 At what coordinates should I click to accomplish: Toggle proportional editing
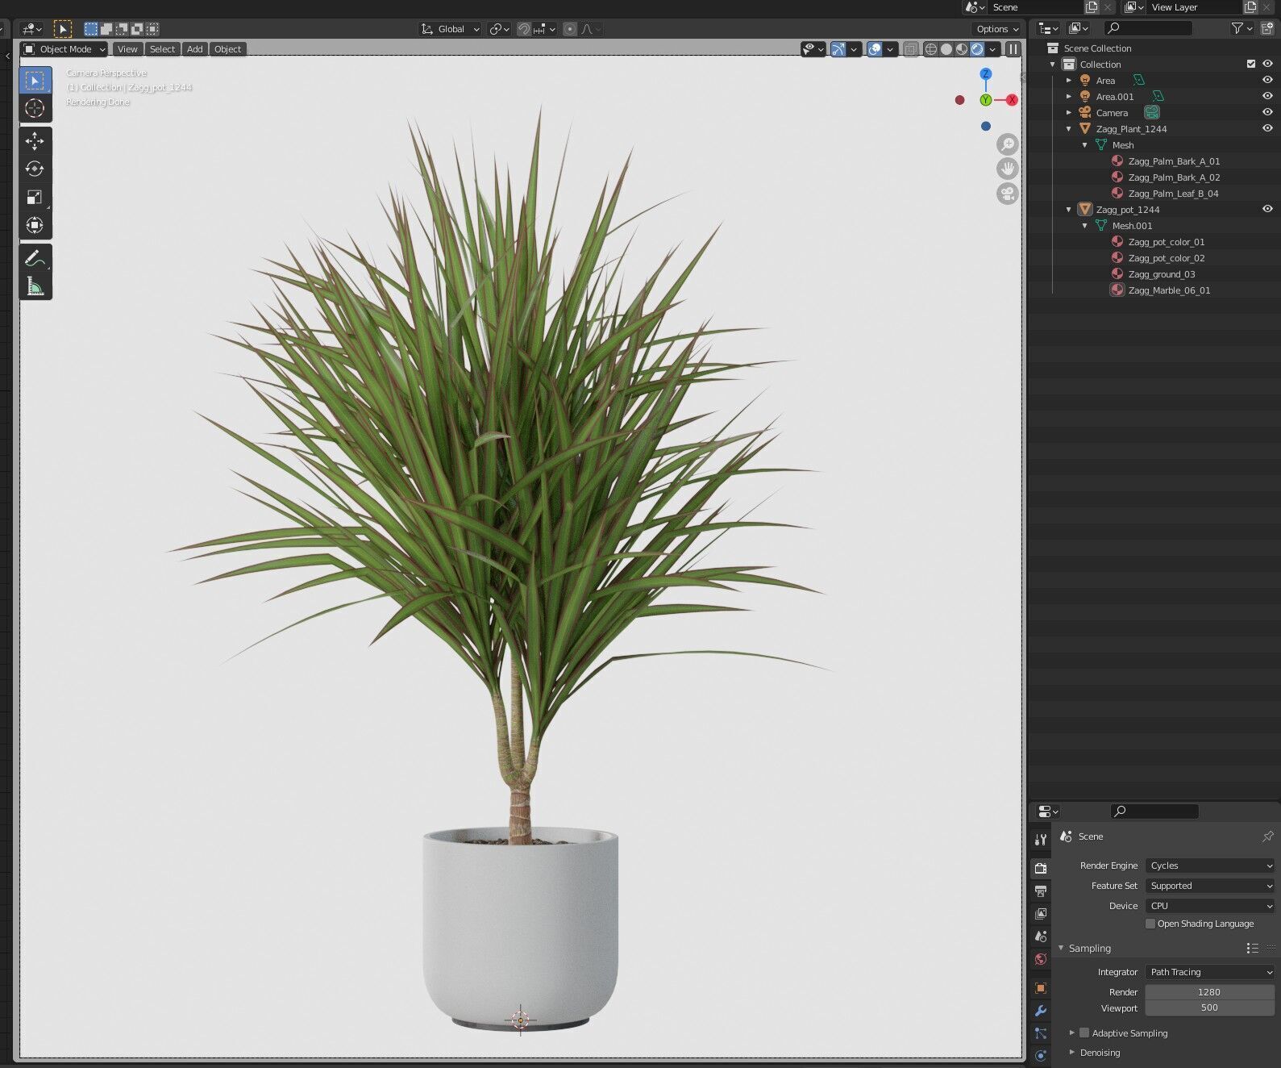pos(570,29)
